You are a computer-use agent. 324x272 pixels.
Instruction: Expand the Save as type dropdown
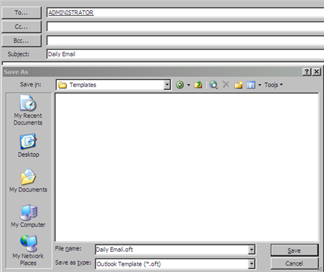[251, 264]
